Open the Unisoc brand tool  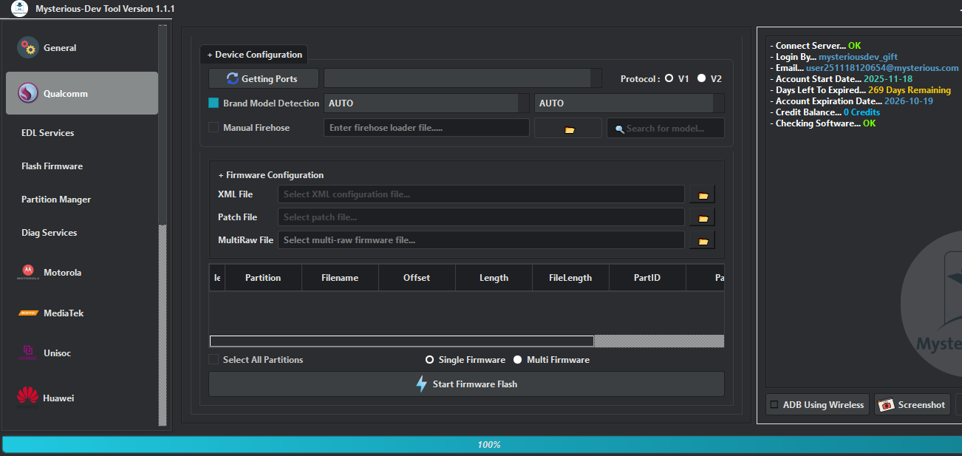[55, 353]
